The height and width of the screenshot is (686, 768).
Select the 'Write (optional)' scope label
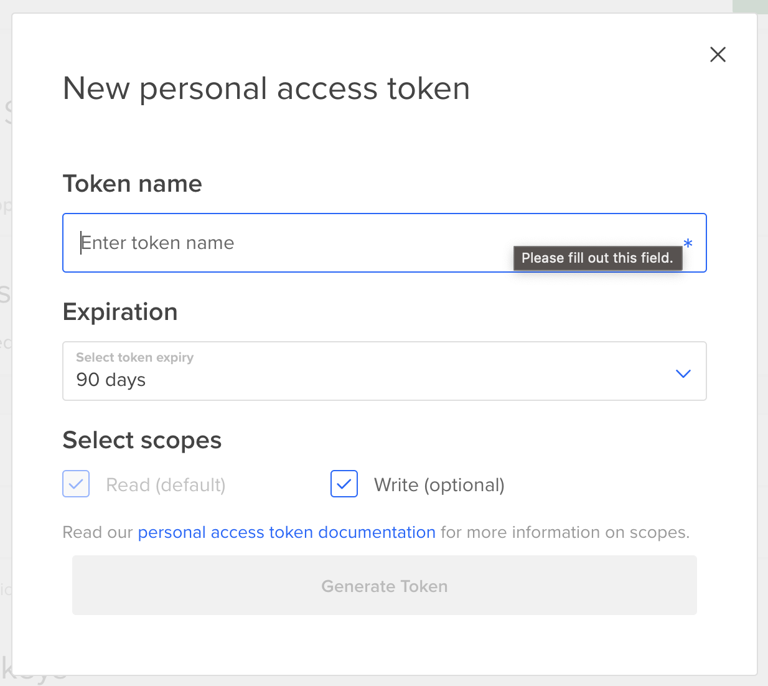coord(439,485)
